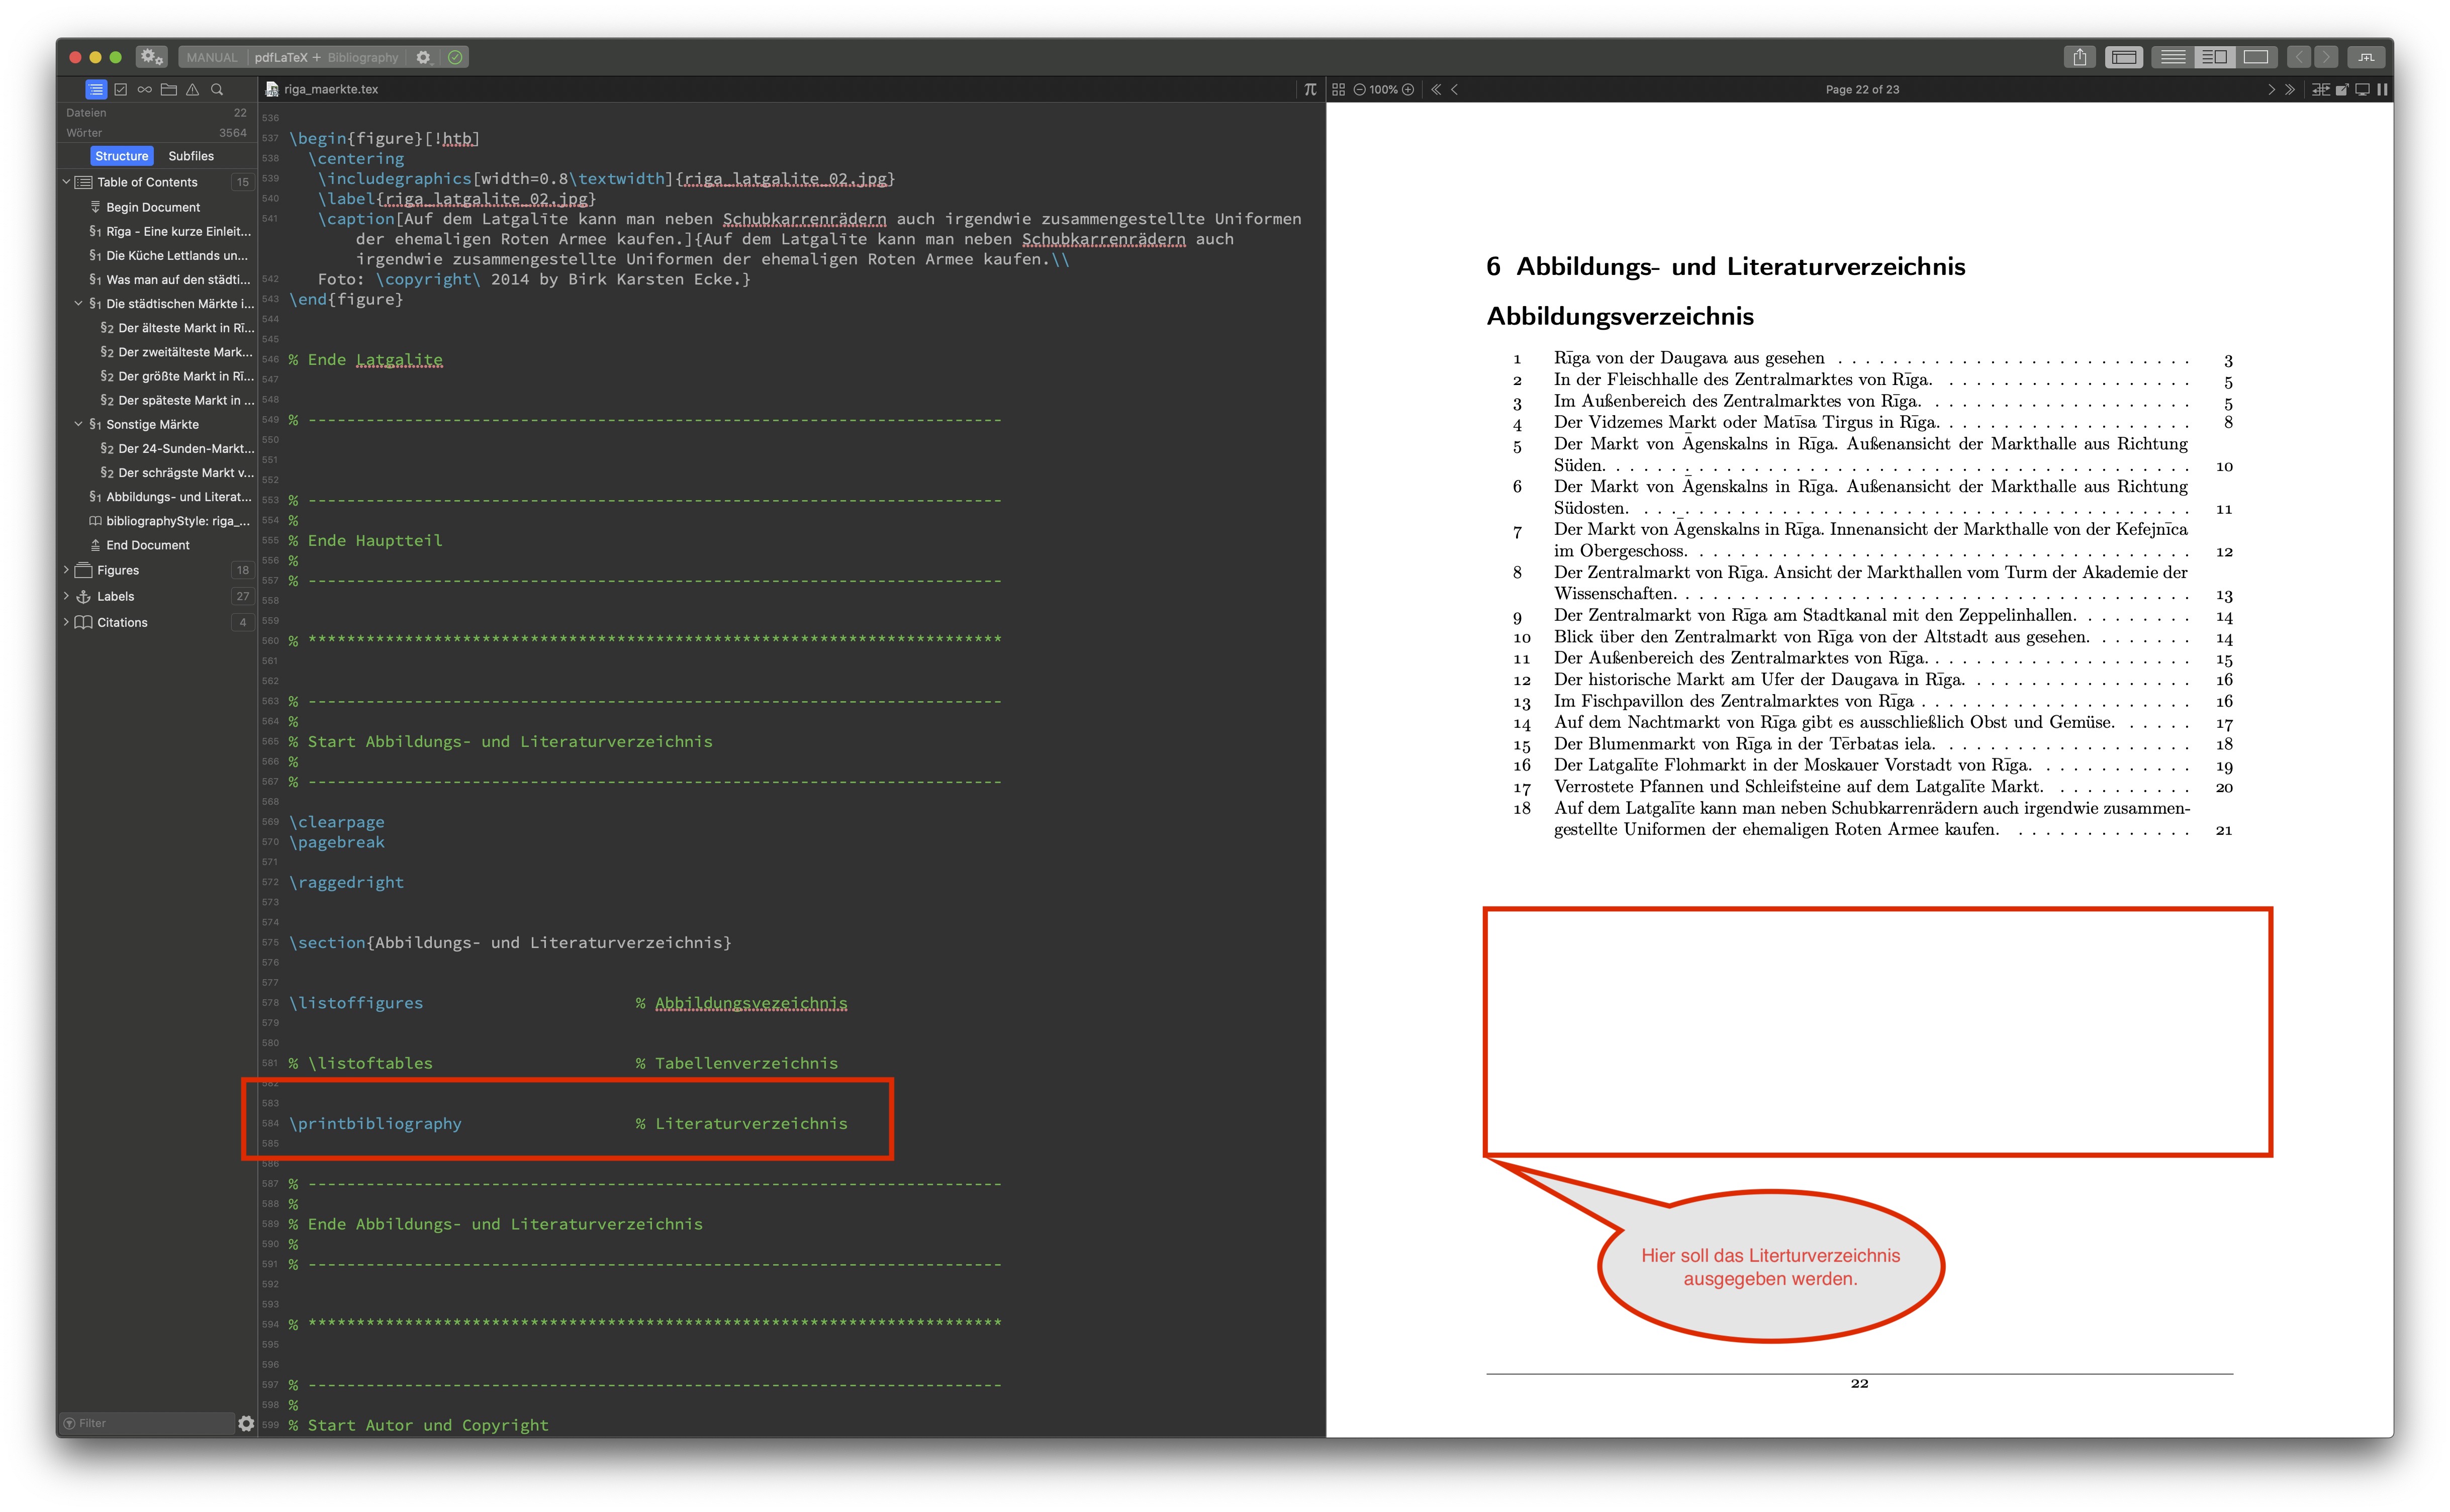The height and width of the screenshot is (1512, 2450).
Task: Click the 100% zoom level
Action: (x=1383, y=89)
